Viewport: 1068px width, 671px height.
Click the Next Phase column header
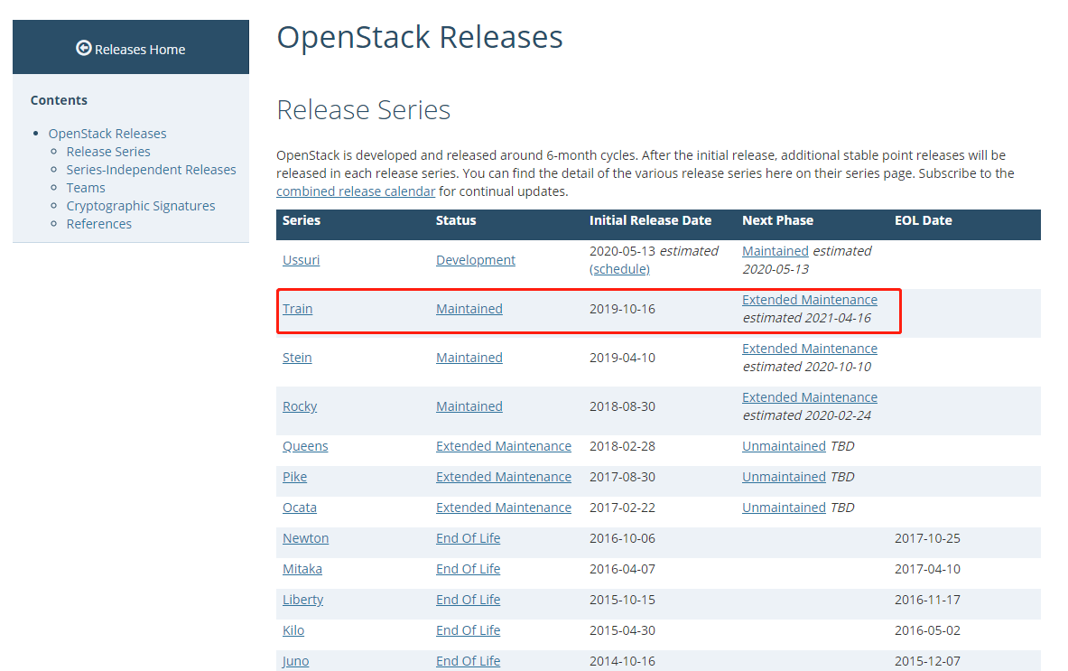(778, 220)
